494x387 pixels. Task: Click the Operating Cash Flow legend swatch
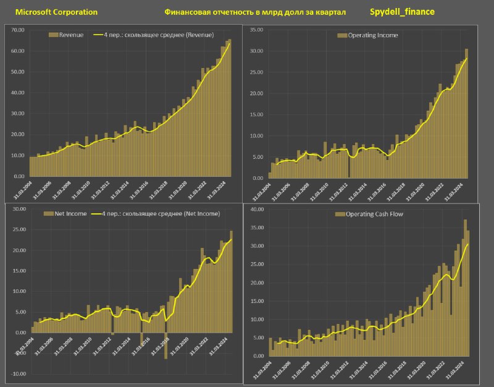coord(340,214)
